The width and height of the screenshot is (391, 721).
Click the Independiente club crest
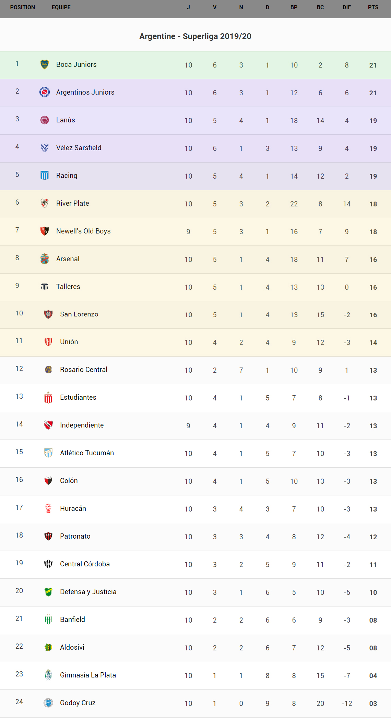click(x=48, y=425)
